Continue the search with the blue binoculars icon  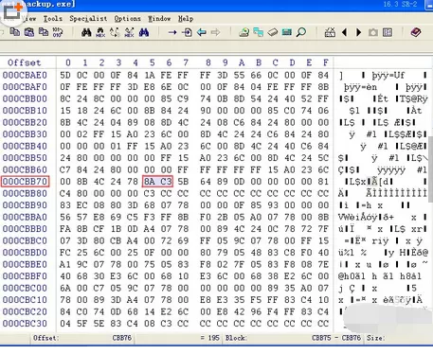pos(144,32)
